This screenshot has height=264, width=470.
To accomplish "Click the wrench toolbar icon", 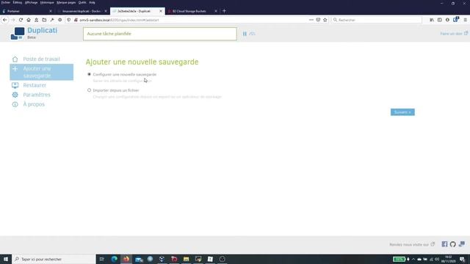I will coord(52,20).
